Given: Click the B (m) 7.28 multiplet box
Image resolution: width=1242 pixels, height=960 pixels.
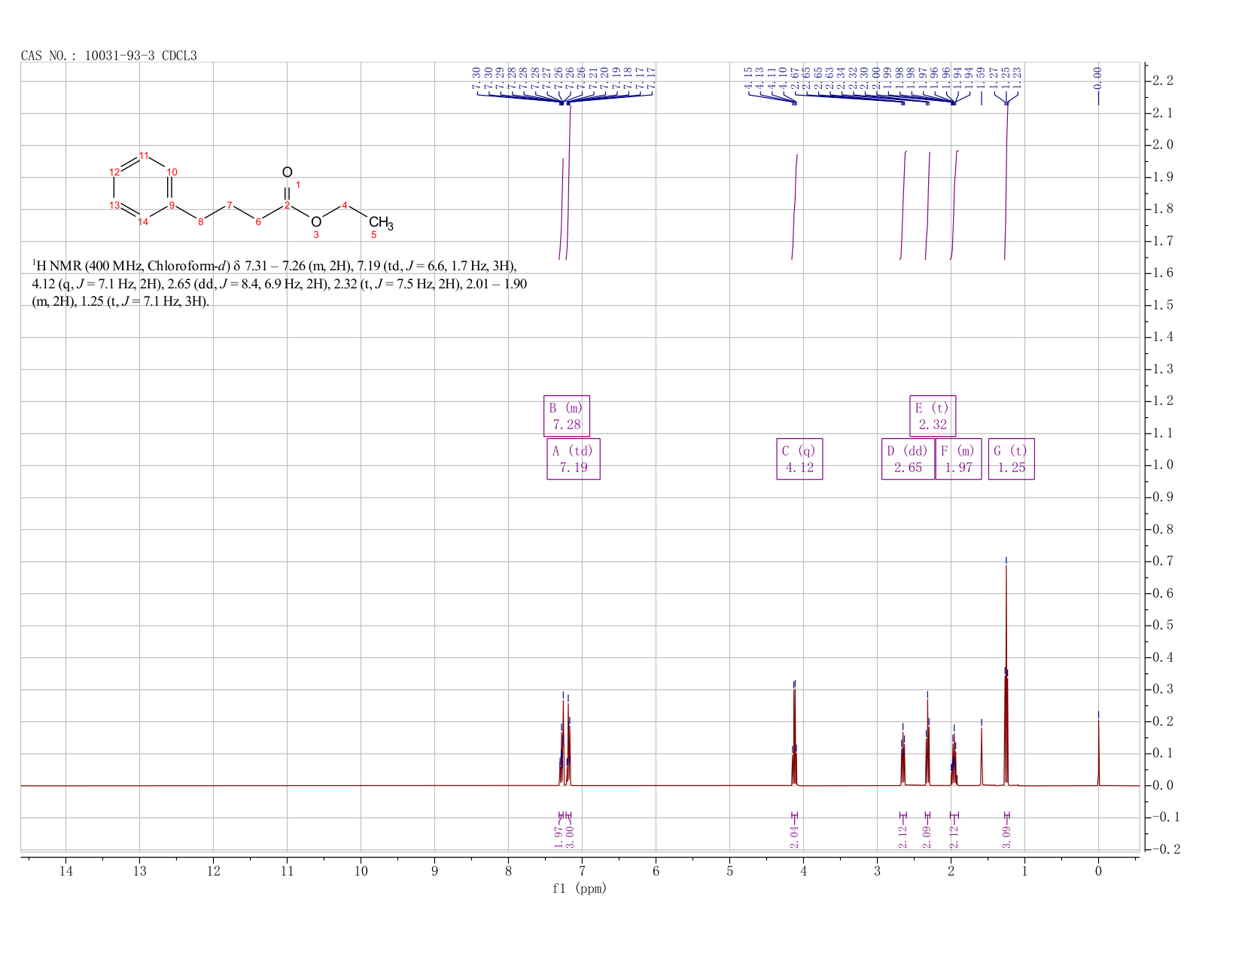Looking at the screenshot, I should 567,416.
